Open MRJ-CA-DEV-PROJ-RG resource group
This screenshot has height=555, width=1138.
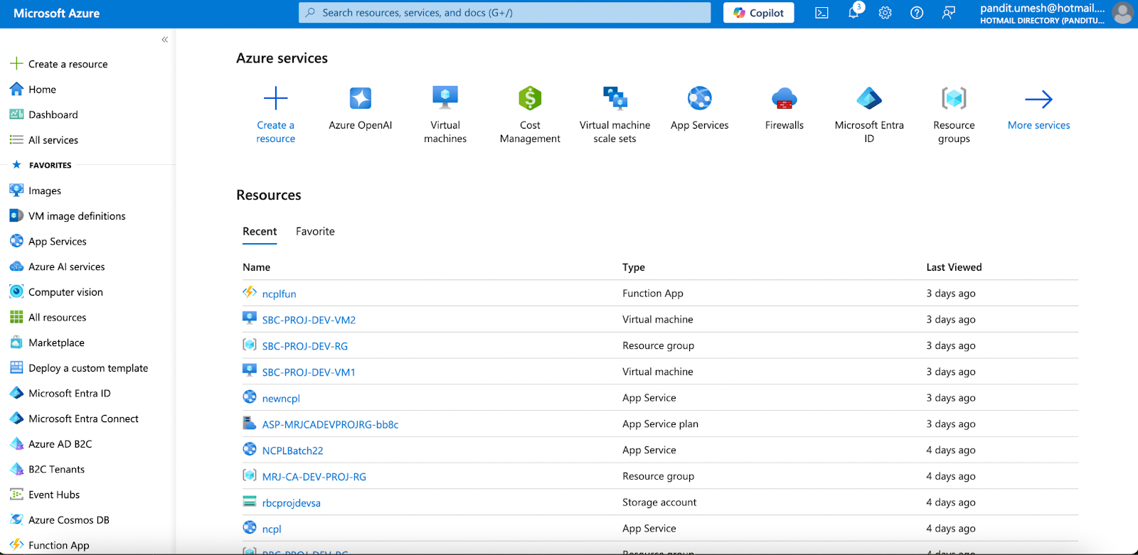pos(314,477)
